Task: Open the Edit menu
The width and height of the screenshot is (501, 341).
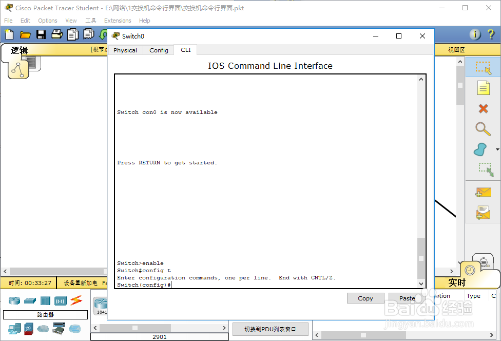Action: [25, 21]
